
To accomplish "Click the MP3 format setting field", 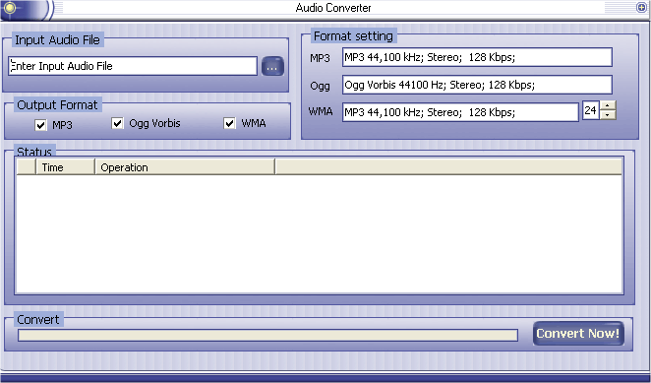I will [477, 57].
